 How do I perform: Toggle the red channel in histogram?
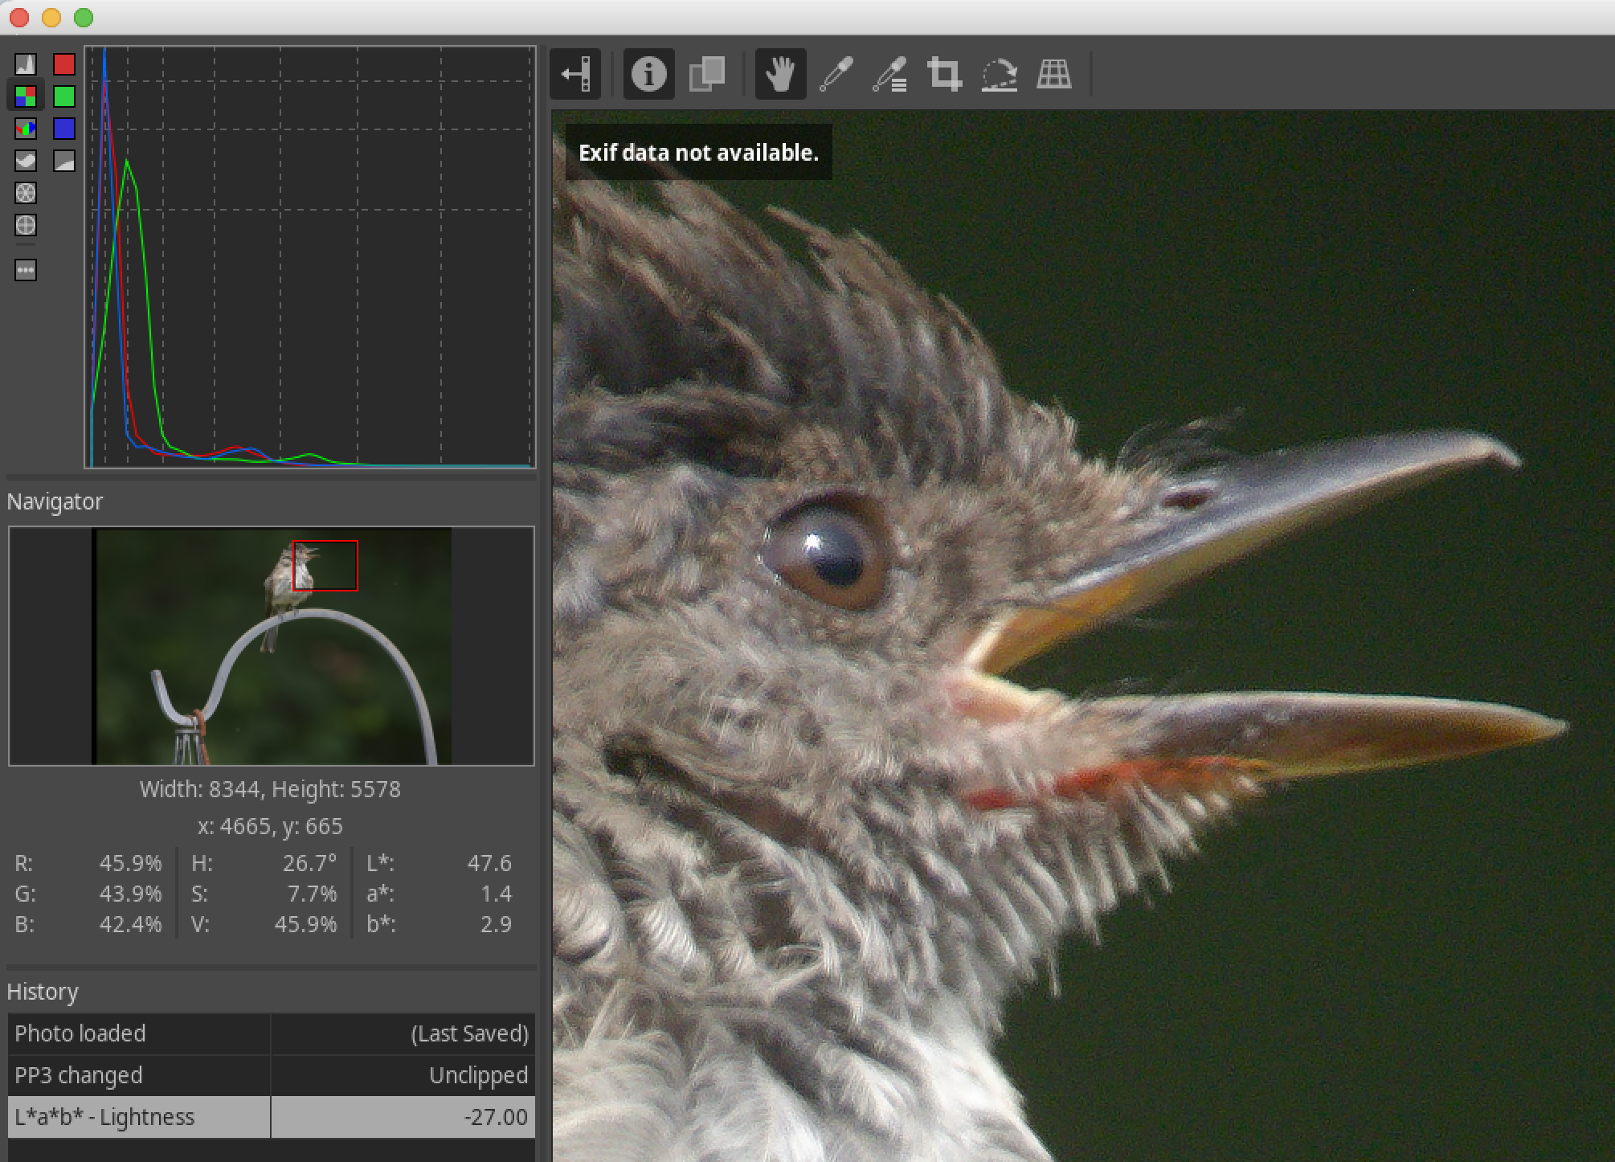tap(64, 64)
